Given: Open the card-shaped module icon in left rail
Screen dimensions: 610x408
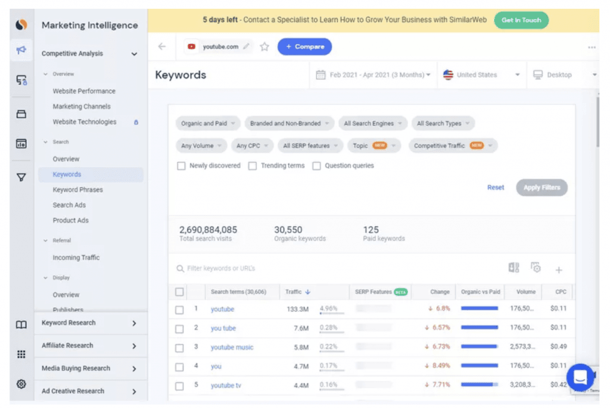Looking at the screenshot, I should (x=21, y=114).
